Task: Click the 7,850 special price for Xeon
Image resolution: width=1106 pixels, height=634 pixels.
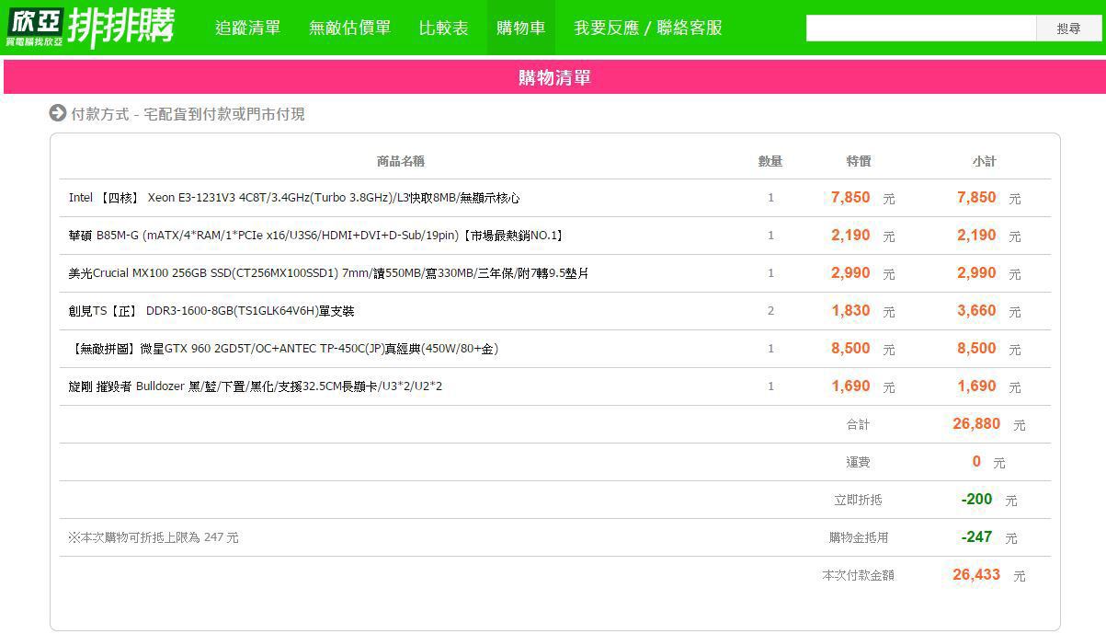Action: [850, 197]
